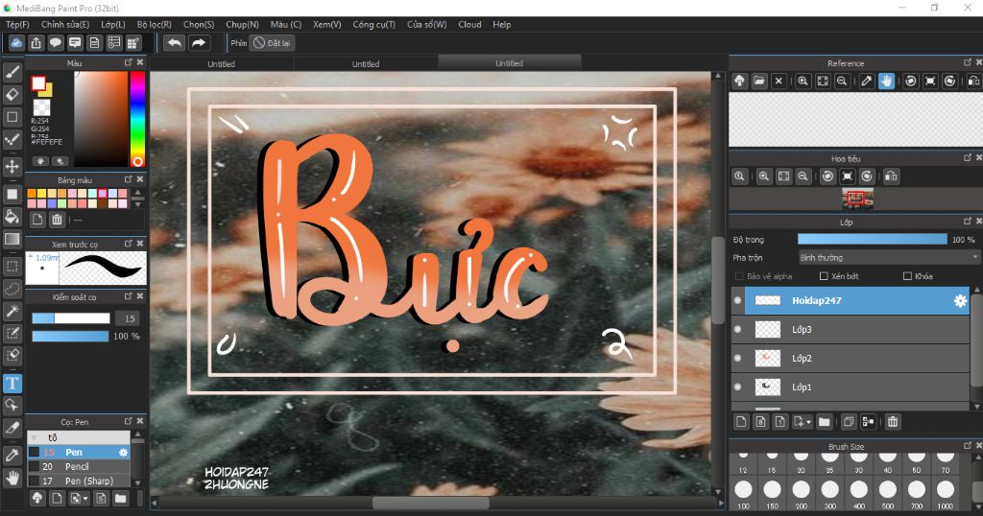Open the Pha trộn blend mode dropdown
983x516 pixels.
[x=888, y=257]
